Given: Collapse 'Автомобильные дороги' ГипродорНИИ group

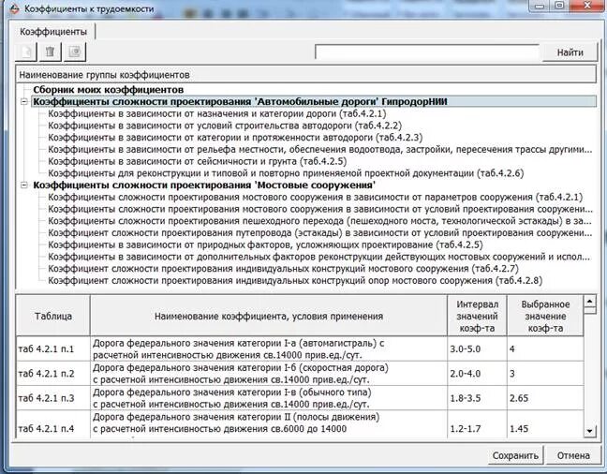Looking at the screenshot, I should point(24,102).
